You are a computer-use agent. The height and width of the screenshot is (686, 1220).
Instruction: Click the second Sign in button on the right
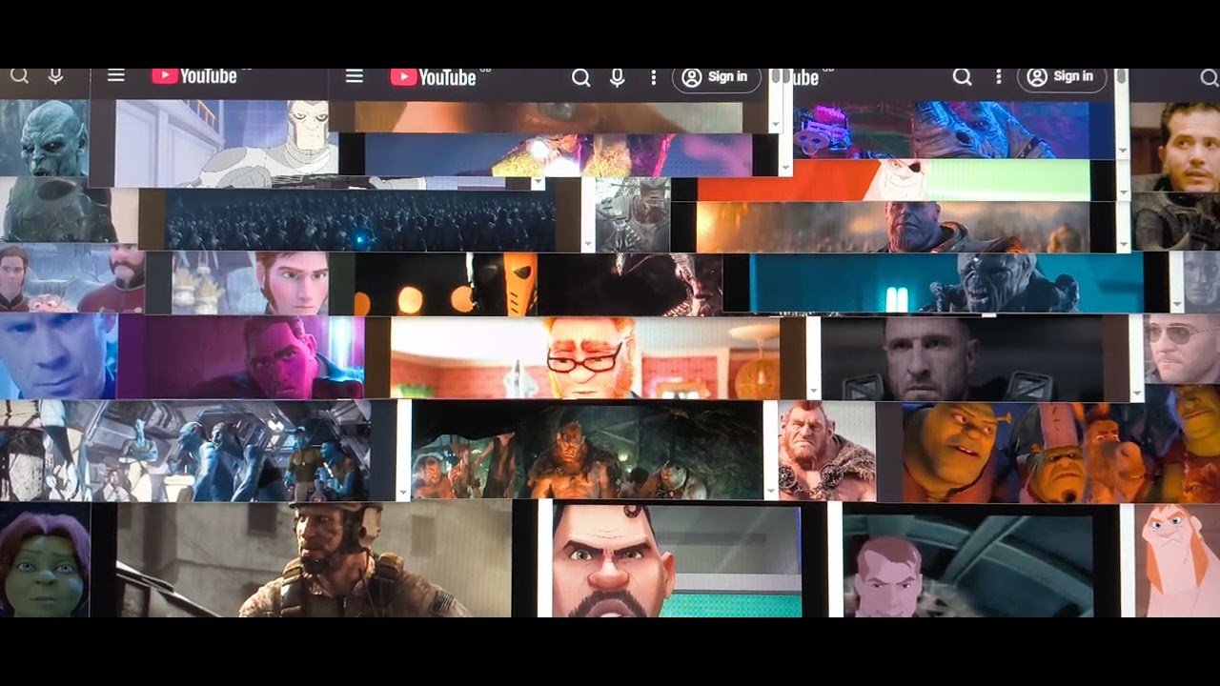(1061, 76)
